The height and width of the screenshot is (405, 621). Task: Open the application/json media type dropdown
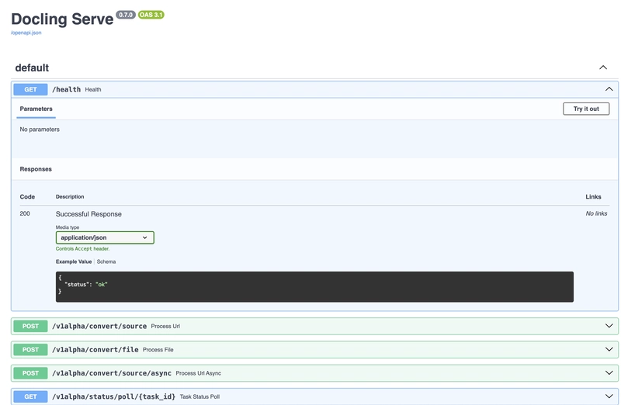point(105,237)
